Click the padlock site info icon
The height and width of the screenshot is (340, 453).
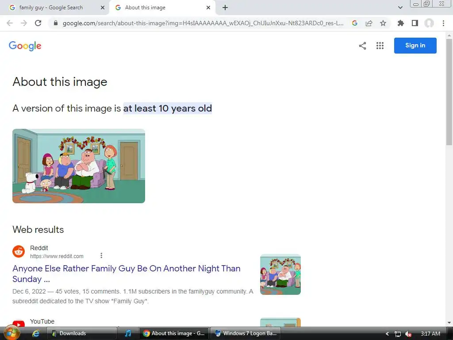tap(56, 23)
